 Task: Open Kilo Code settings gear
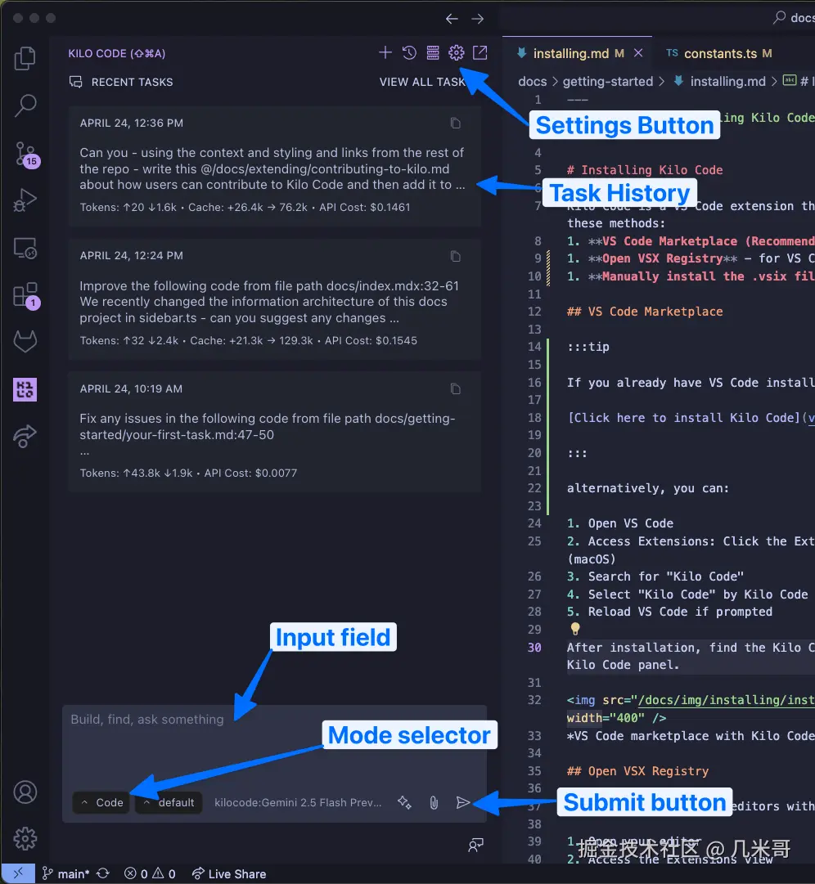(x=457, y=53)
